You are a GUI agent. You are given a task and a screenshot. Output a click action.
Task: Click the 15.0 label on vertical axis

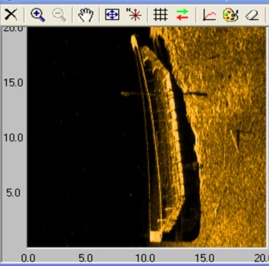click(x=14, y=82)
